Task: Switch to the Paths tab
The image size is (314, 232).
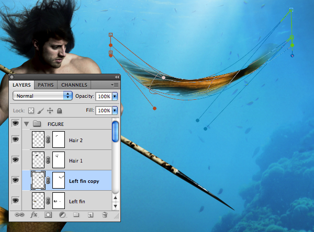Action: (46, 85)
